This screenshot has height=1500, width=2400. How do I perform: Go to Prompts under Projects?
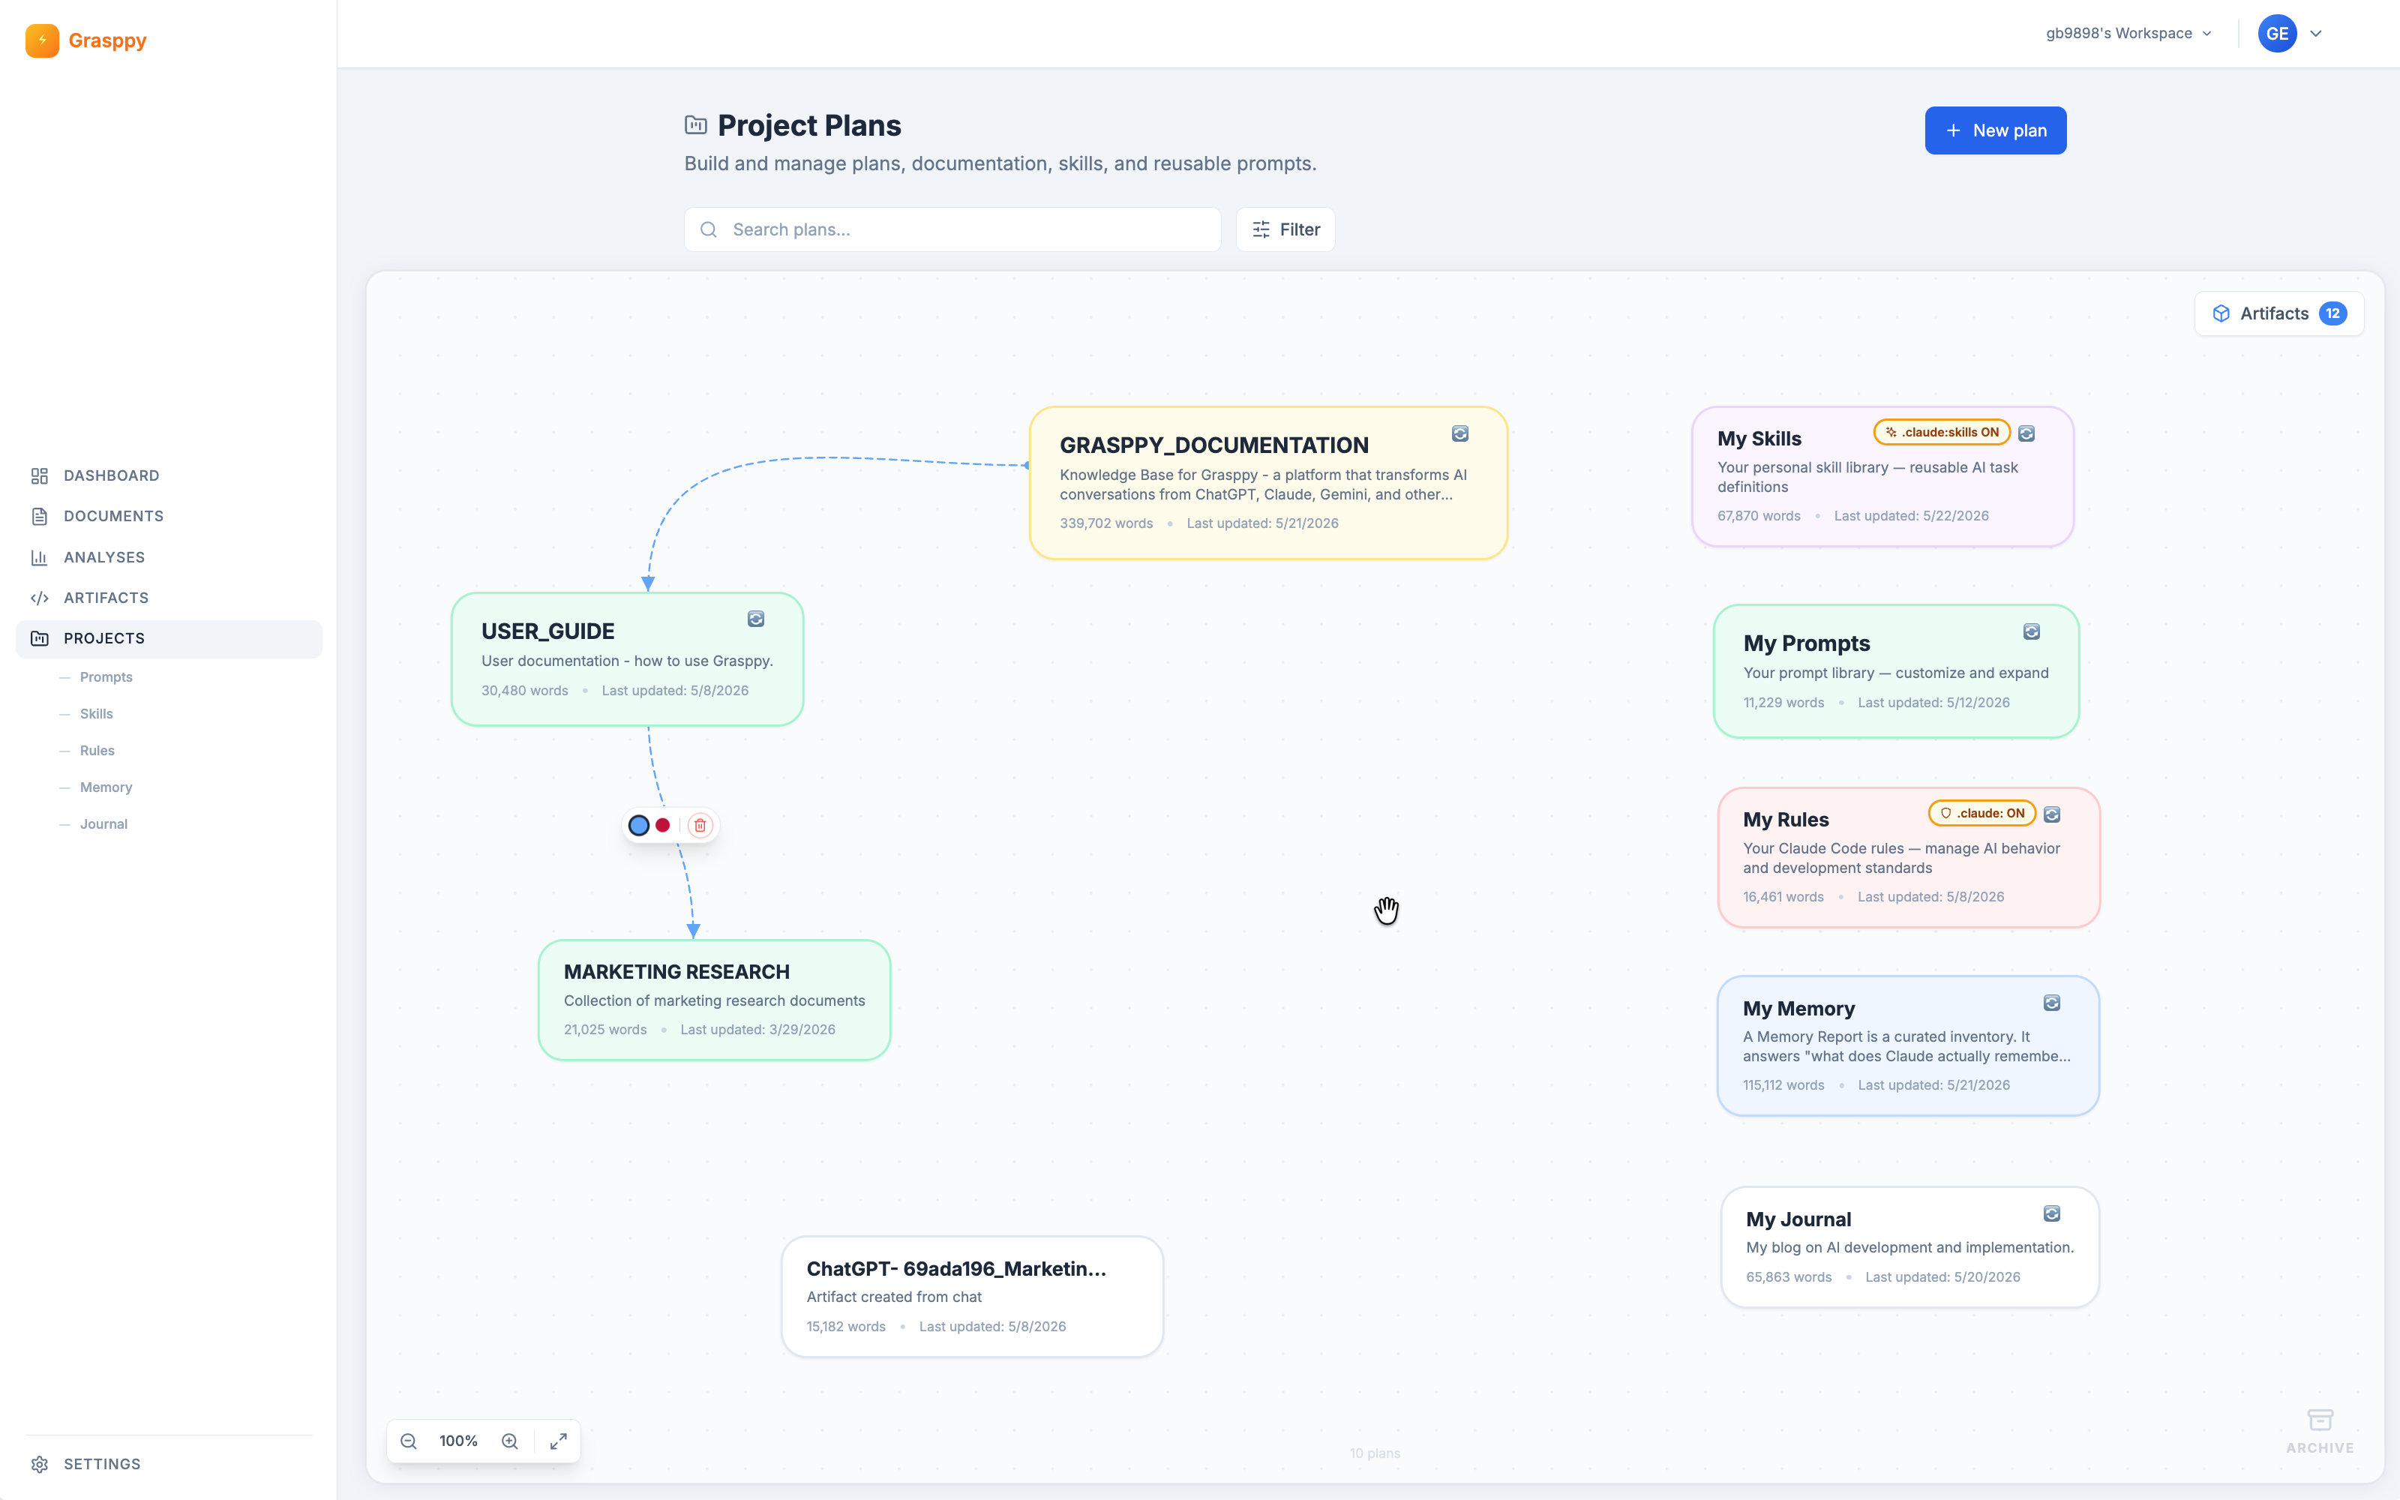pyautogui.click(x=106, y=676)
